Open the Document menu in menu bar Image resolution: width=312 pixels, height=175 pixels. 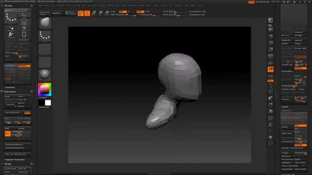(61, 5)
